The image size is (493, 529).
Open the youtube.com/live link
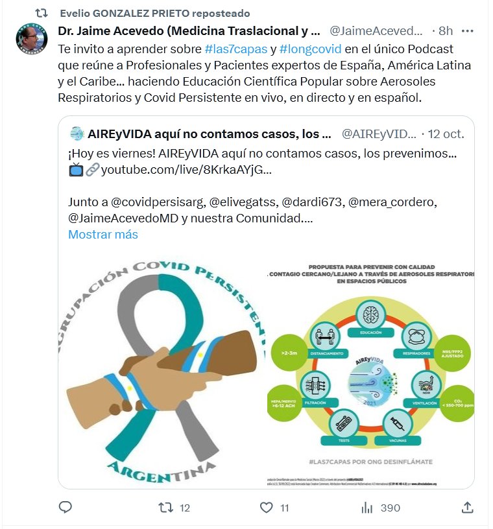coord(186,170)
